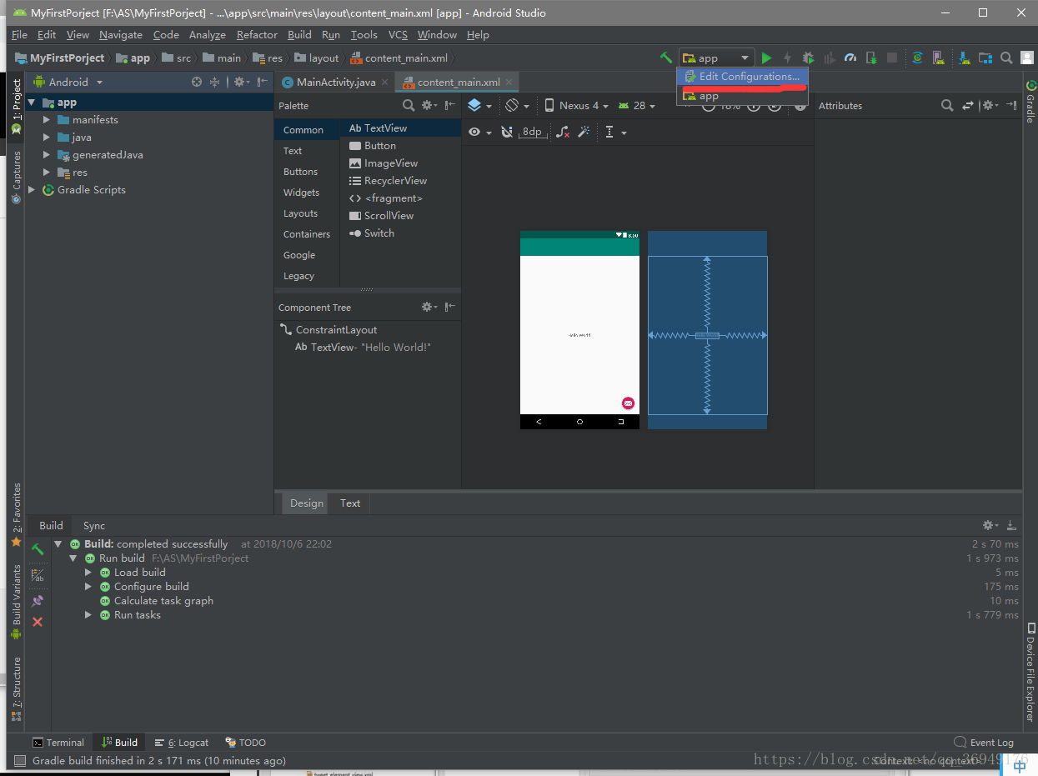Screen dimensions: 1038x776
Task: Hide the Project panel with its header arrow icon
Action: (263, 82)
